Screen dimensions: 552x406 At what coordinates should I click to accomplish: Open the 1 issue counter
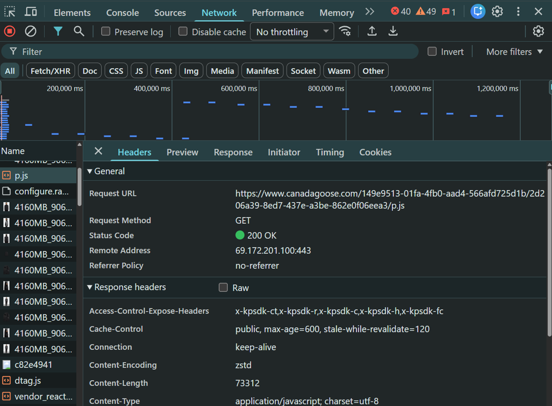pyautogui.click(x=448, y=12)
